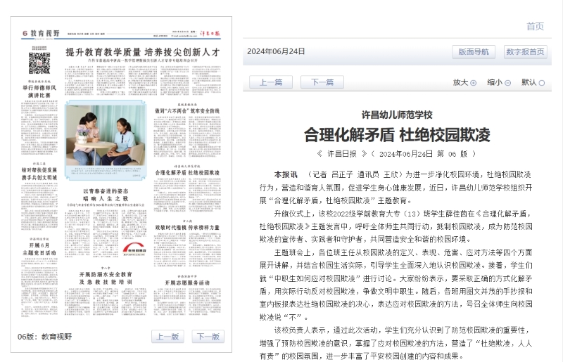The image size is (563, 362).
Task: Open headline 提升教育教学质量 培养拔尖创新人才
Action: click(143, 52)
